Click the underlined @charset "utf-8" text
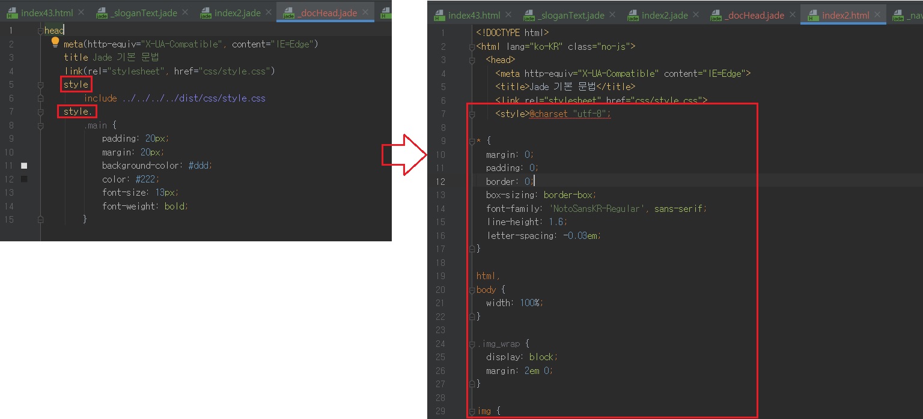 (570, 113)
